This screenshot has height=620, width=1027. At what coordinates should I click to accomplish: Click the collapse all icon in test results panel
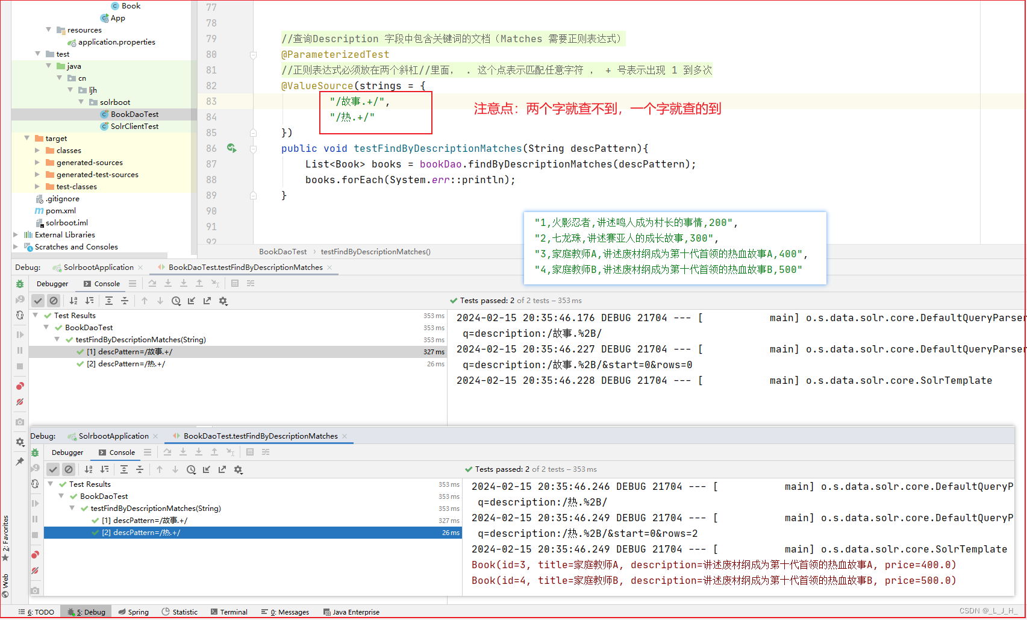tap(124, 301)
